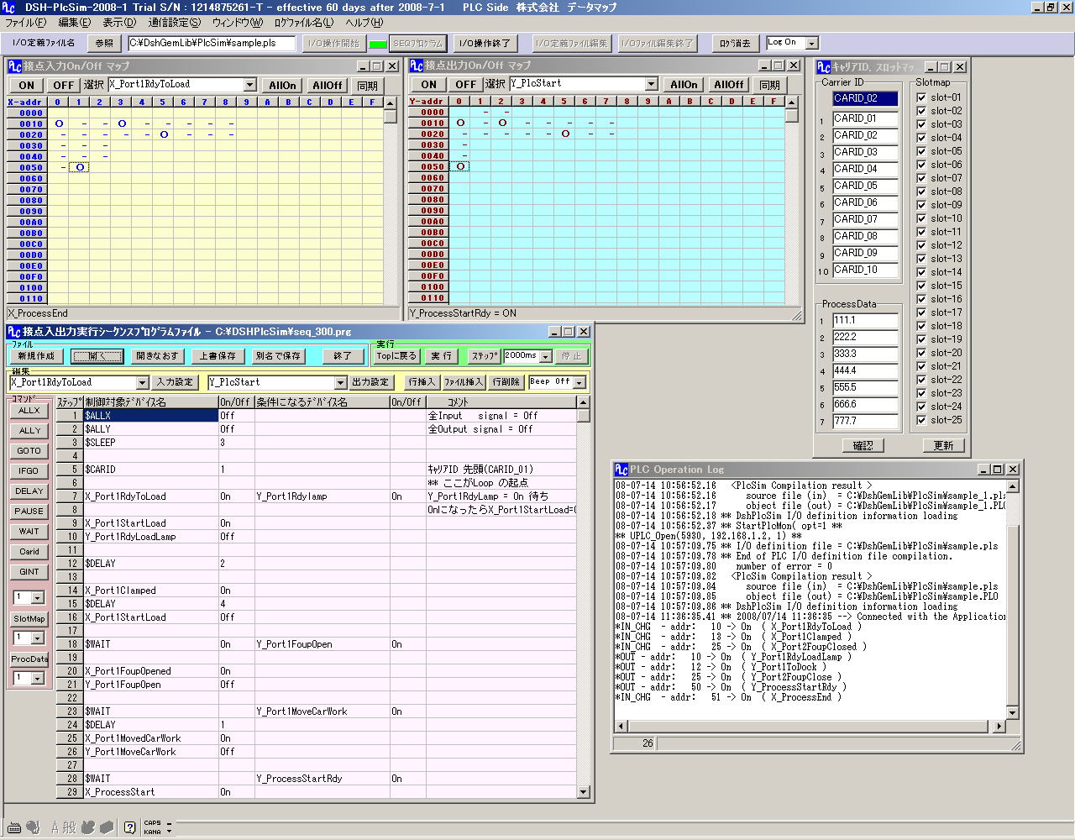Uncheck the slot-01 checkbox
The height and width of the screenshot is (840, 1075).
(x=921, y=97)
